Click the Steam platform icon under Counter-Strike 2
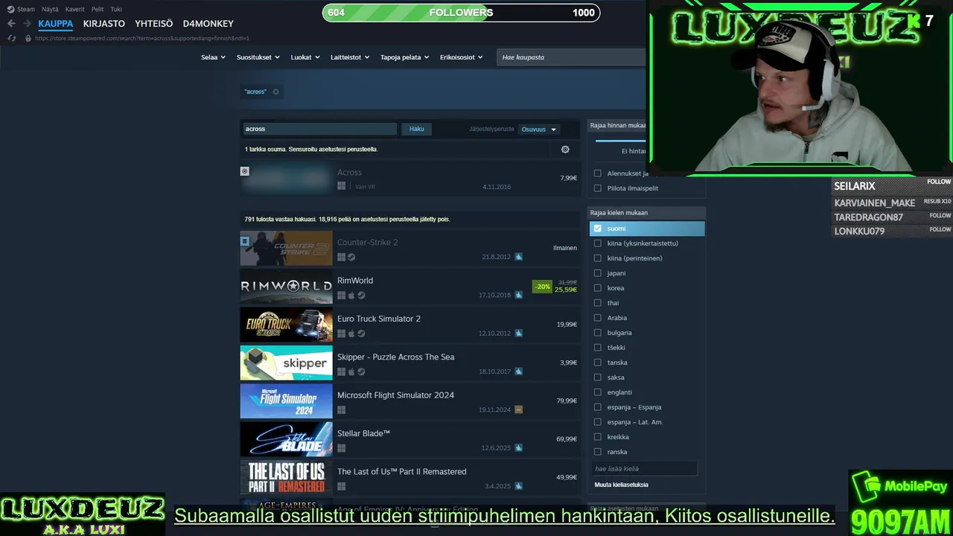Image resolution: width=953 pixels, height=536 pixels. (351, 257)
